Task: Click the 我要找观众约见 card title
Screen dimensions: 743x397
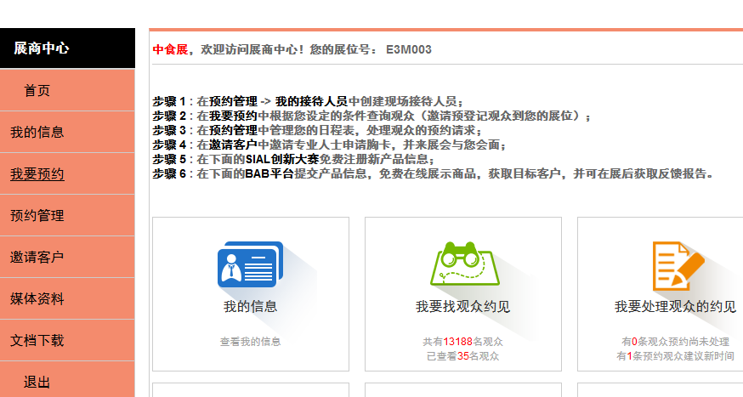Action: (x=462, y=307)
